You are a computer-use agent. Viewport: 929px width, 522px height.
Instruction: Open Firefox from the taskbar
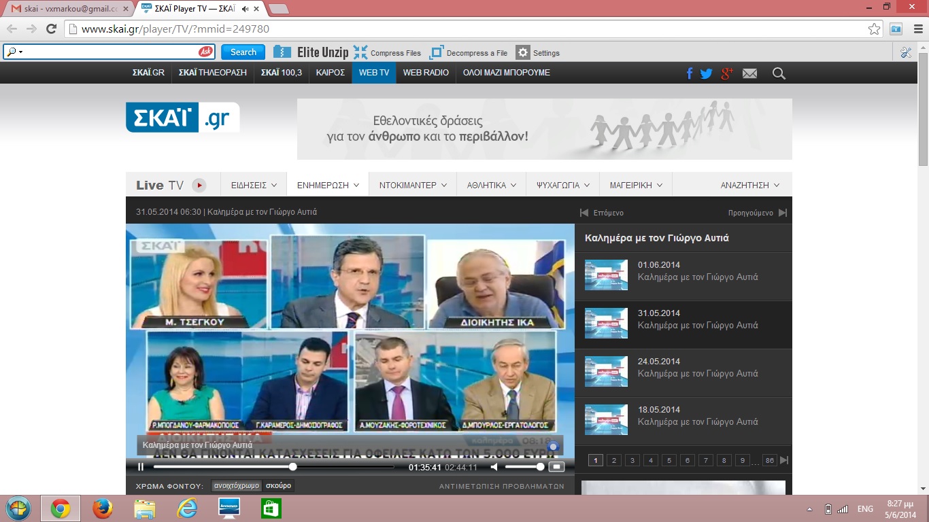point(103,508)
